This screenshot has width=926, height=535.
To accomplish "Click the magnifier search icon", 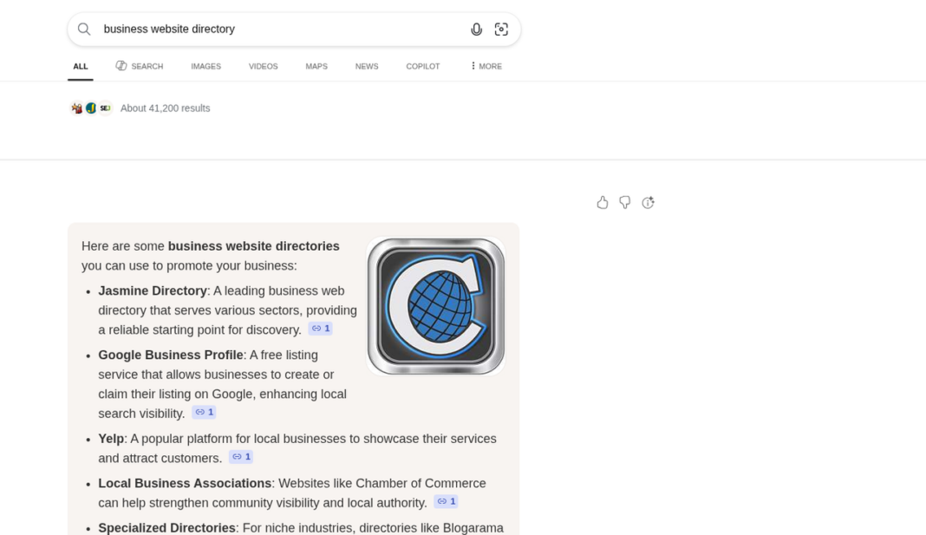I will pos(84,29).
